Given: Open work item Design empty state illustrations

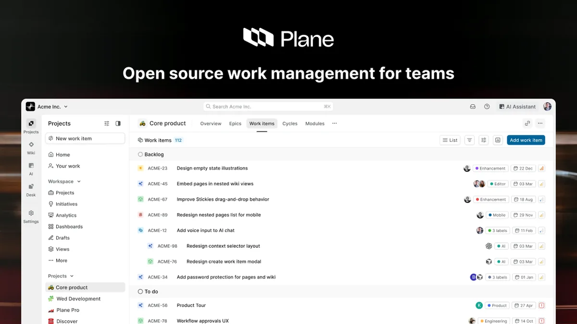Looking at the screenshot, I should (x=212, y=168).
